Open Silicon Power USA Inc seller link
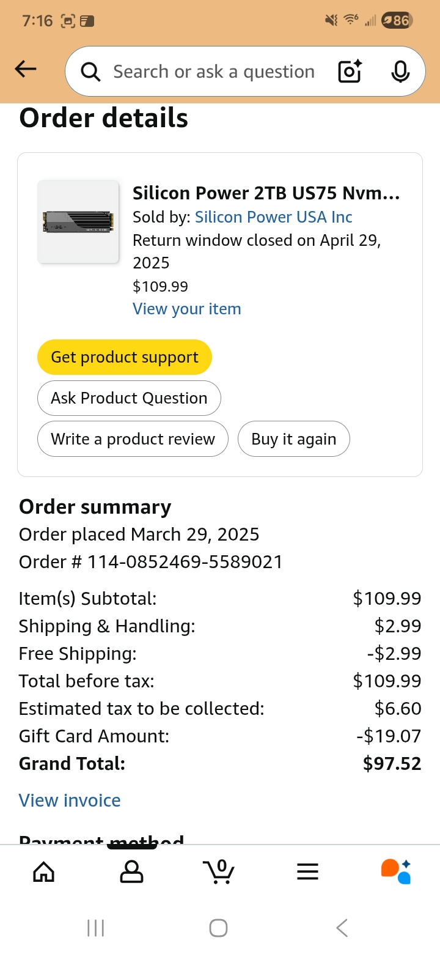Viewport: 440px width, 954px height. pyautogui.click(x=273, y=217)
